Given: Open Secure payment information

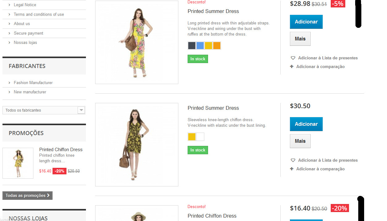Looking at the screenshot, I should tap(28, 33).
